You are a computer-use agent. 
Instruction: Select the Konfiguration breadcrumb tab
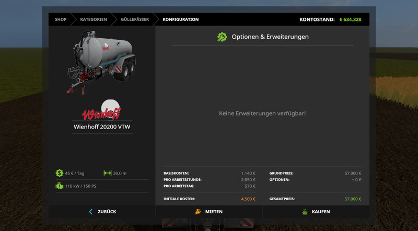point(180,19)
